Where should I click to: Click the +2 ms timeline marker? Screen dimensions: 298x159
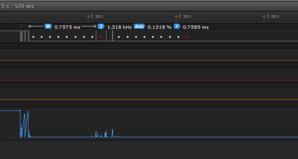coord(183,16)
